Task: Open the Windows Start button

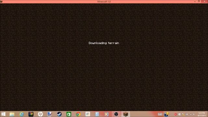Action: coord(3,114)
